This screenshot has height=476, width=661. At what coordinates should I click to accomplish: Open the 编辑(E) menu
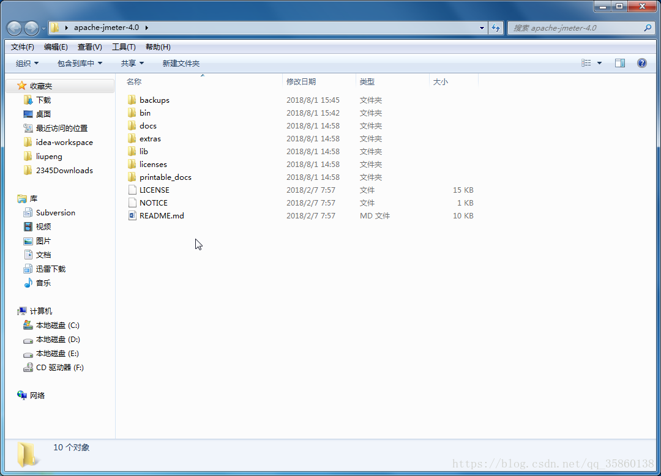(56, 47)
